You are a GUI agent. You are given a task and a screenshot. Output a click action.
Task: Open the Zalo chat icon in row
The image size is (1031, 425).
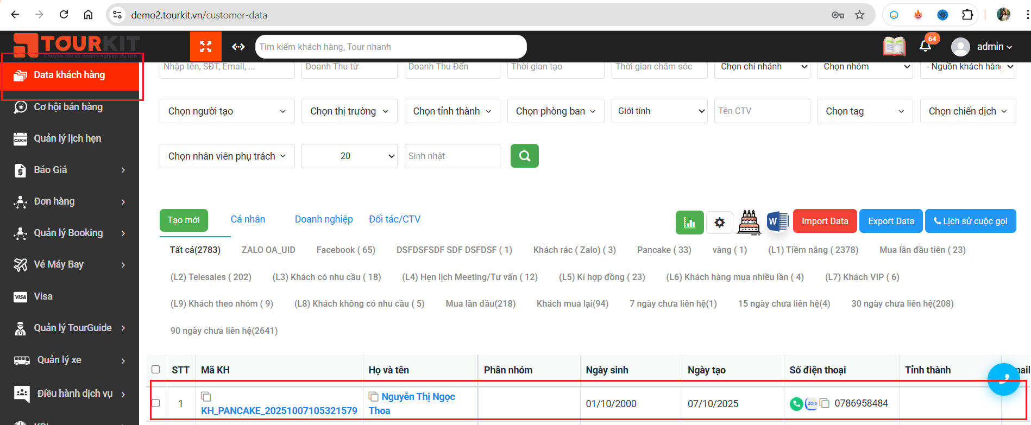pos(811,403)
